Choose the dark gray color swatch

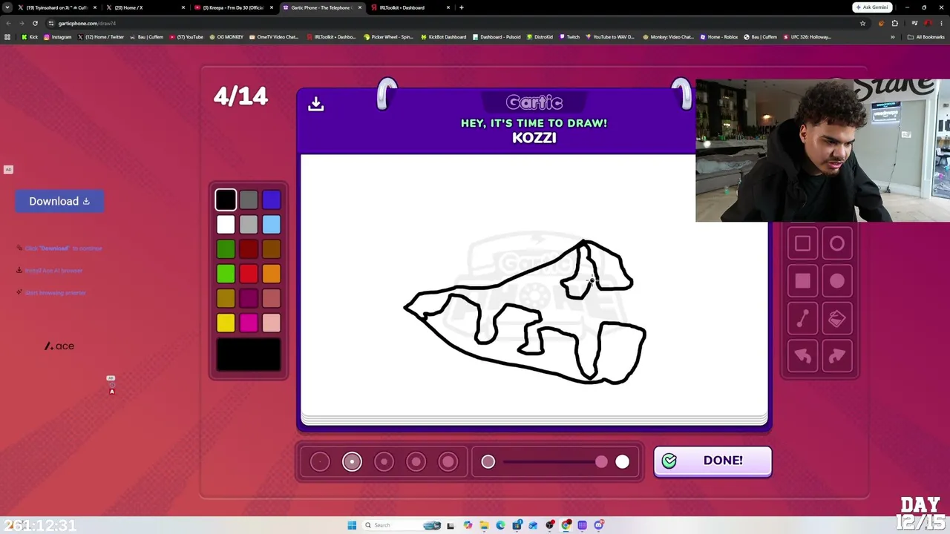[249, 200]
